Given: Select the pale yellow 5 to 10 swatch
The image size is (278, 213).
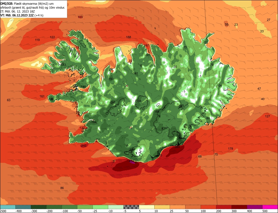Looking at the screenshot, I should pos(147,207).
